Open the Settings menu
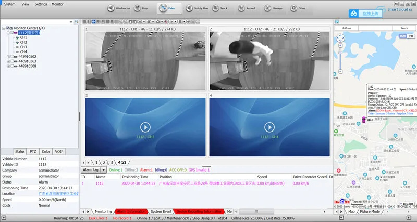Screen dimensions: 417x222 click(41, 4)
